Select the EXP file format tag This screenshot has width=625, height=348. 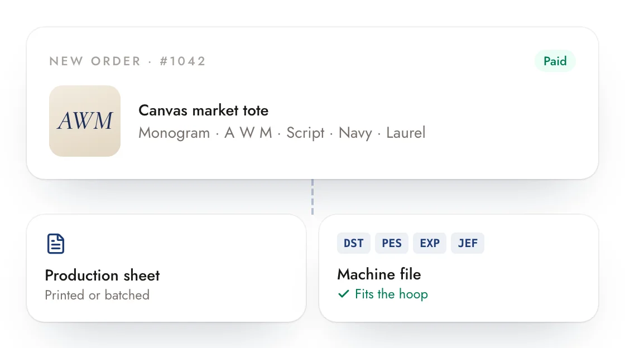[x=430, y=243]
